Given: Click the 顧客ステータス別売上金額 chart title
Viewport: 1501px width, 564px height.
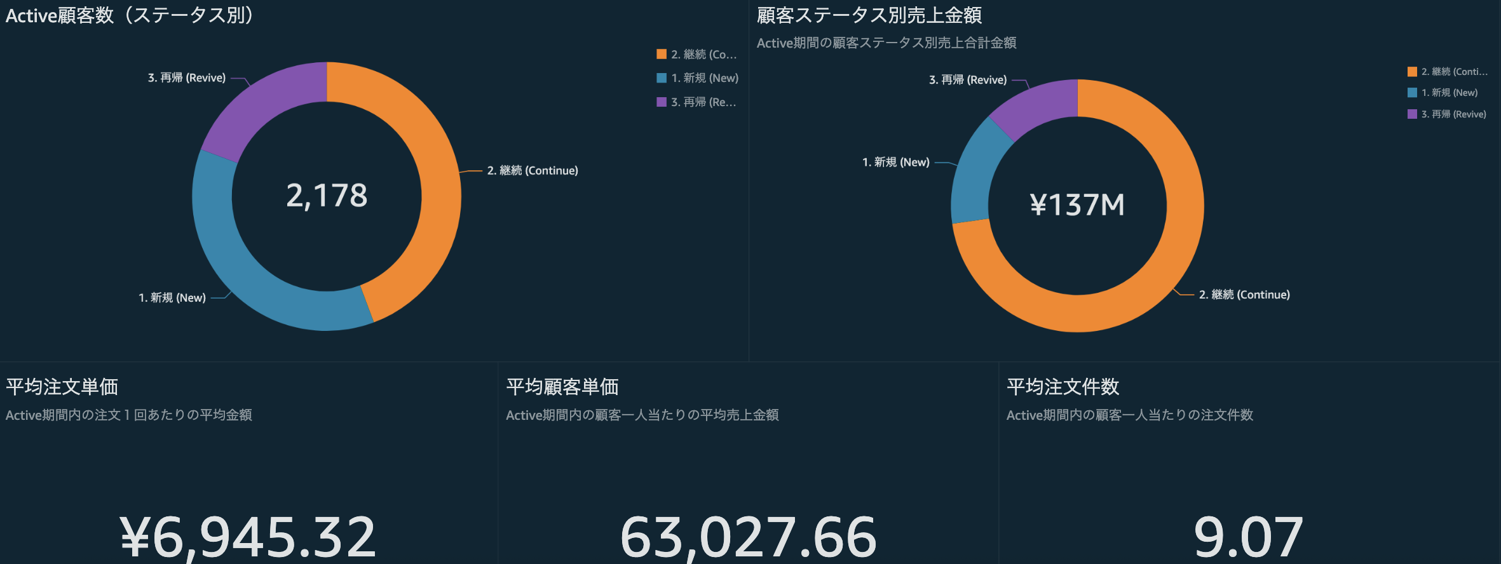Looking at the screenshot, I should coord(869,15).
